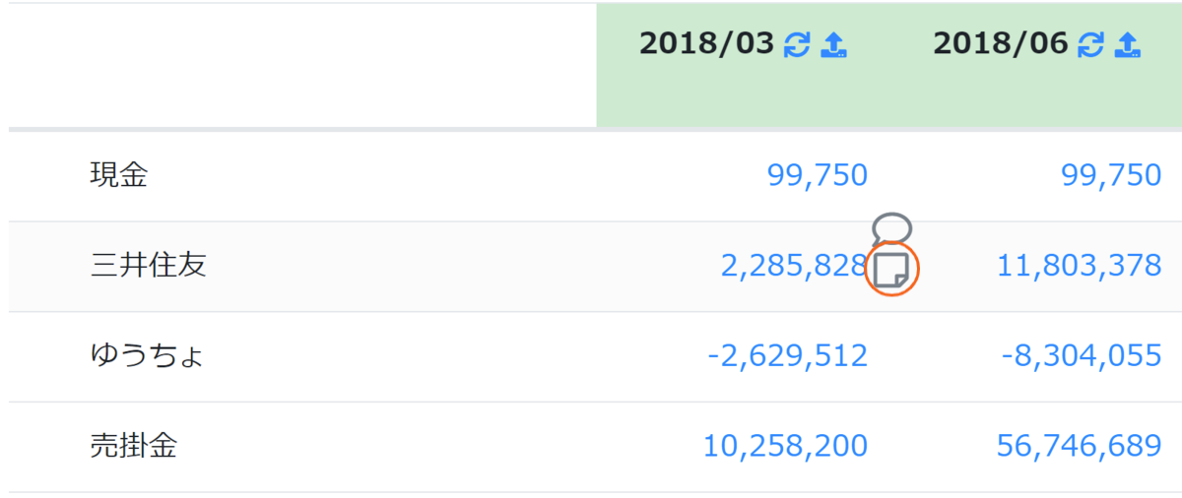Click the upload icon beside 2018/03
The height and width of the screenshot is (498, 1182).
coord(834,44)
